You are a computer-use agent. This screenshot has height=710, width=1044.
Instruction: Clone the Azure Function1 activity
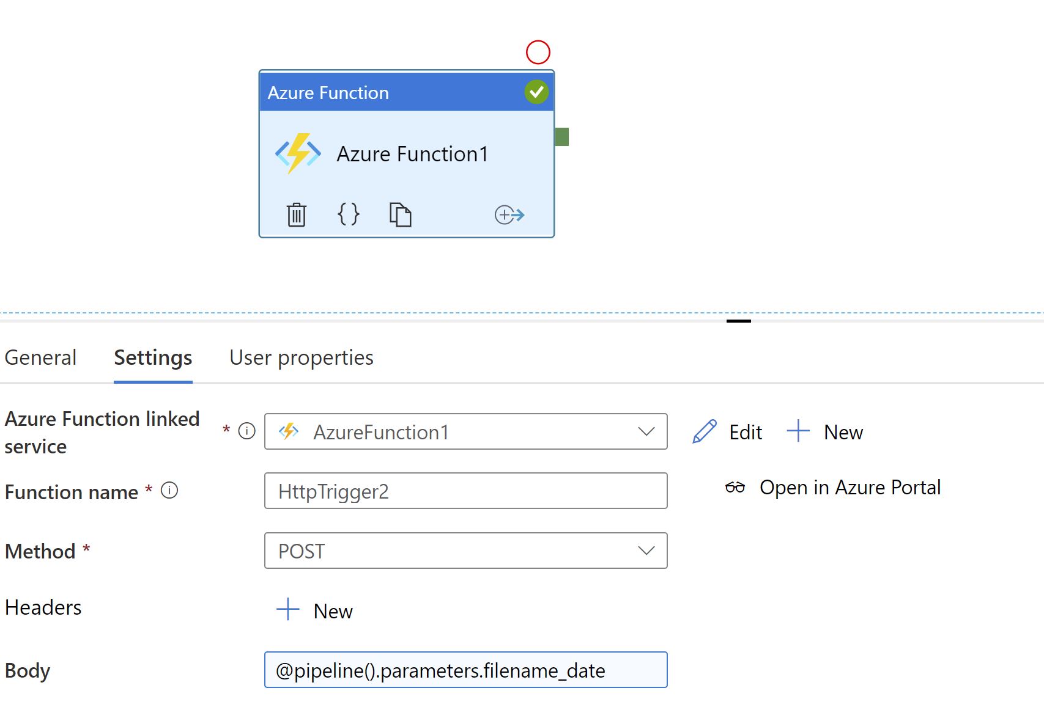click(401, 214)
